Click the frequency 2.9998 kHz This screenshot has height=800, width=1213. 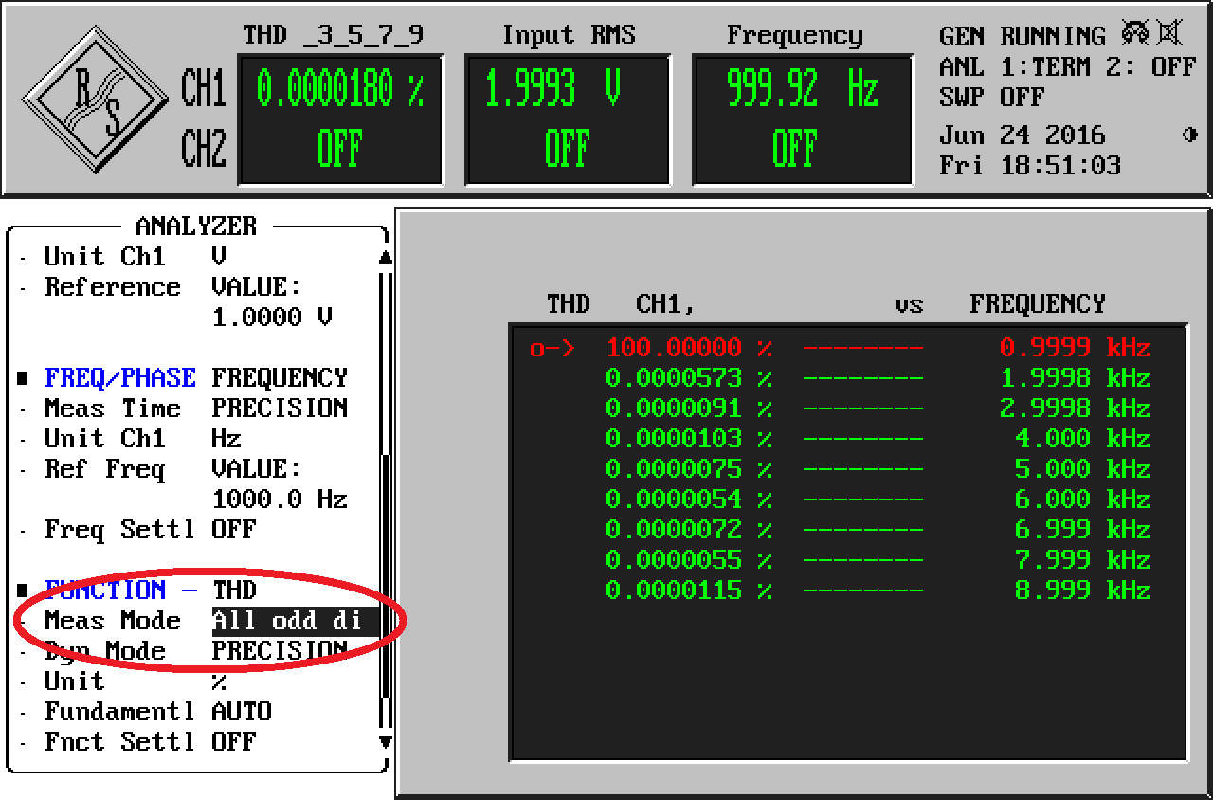pos(1076,409)
